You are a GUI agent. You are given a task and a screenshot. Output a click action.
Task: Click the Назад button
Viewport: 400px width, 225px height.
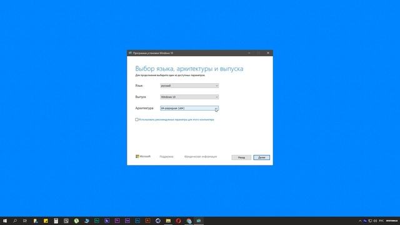241,157
